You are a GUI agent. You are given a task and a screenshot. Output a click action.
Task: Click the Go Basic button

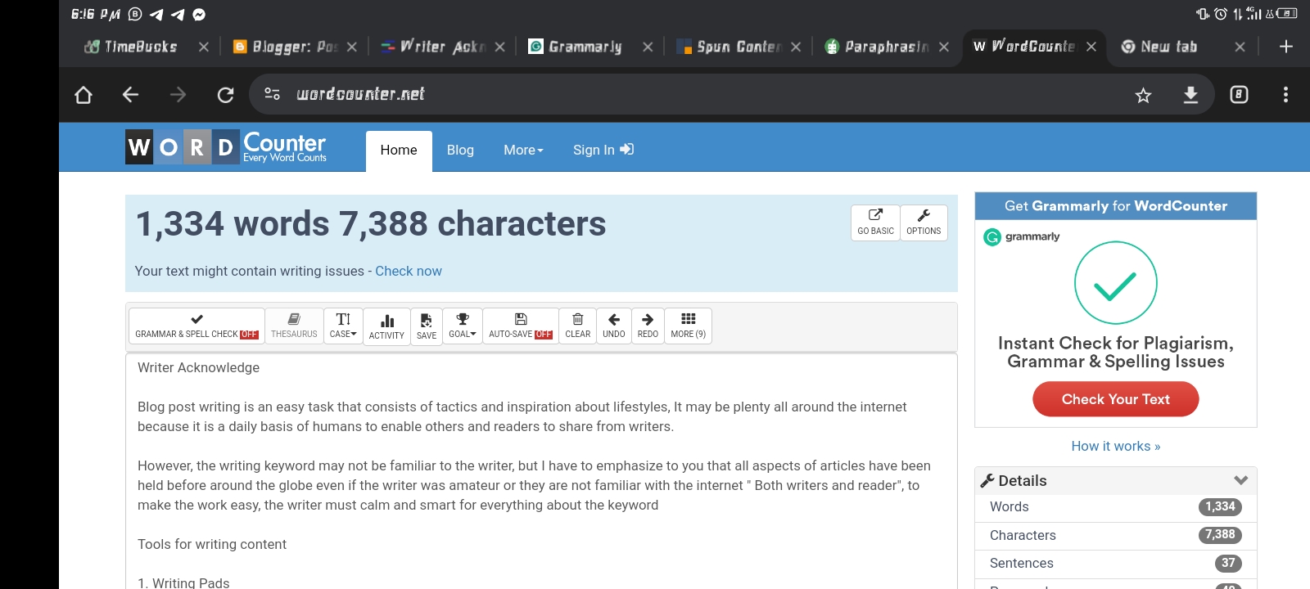(875, 223)
